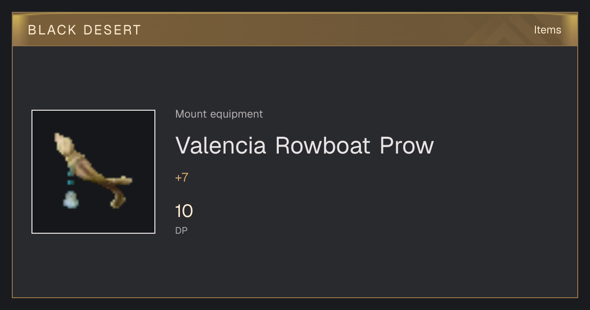Click the word BLACK in the header
Screen dimensions: 590x310
tap(52, 30)
